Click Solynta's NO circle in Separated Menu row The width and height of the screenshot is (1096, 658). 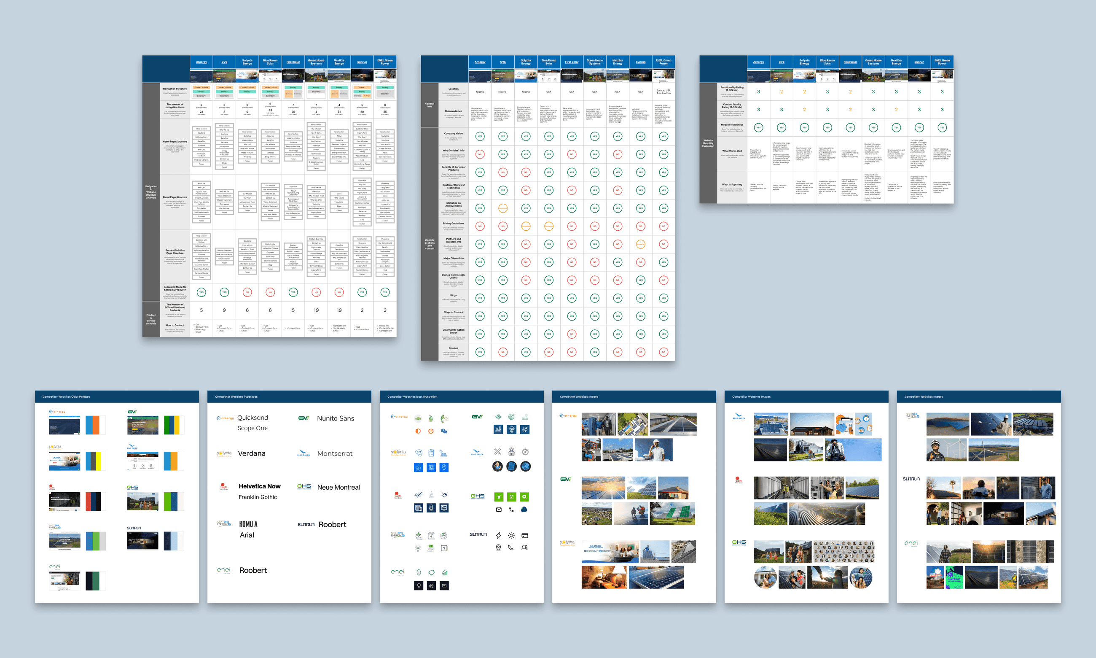[x=247, y=292]
